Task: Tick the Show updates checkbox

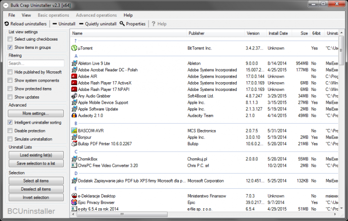Action: tap(10, 97)
